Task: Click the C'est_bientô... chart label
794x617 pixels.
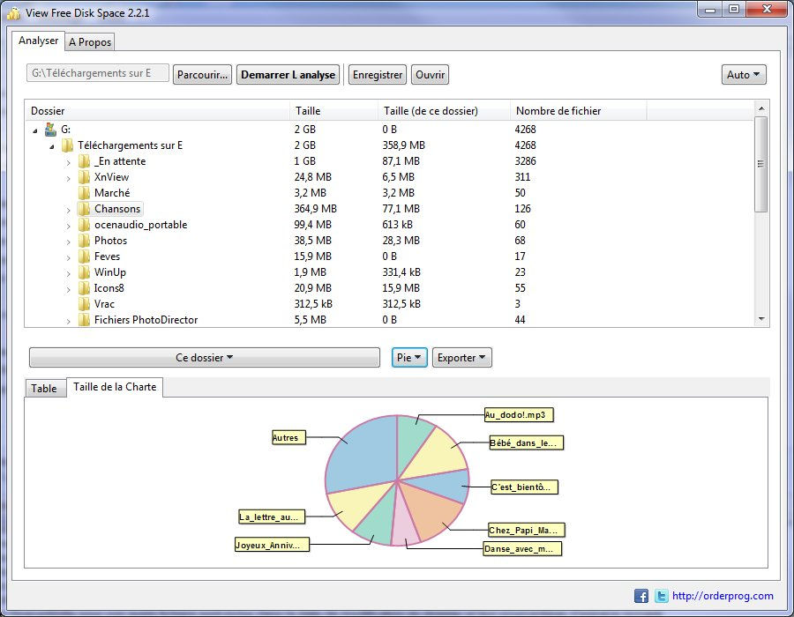Action: pyautogui.click(x=525, y=487)
